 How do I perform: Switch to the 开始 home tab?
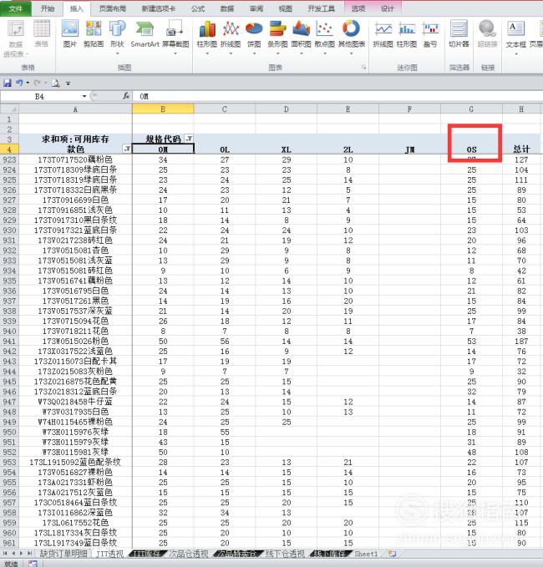click(x=48, y=8)
